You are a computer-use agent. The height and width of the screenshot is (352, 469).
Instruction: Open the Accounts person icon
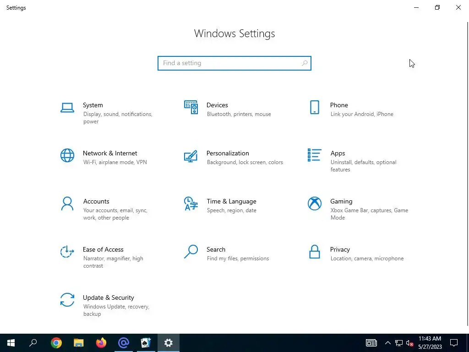coord(67,203)
